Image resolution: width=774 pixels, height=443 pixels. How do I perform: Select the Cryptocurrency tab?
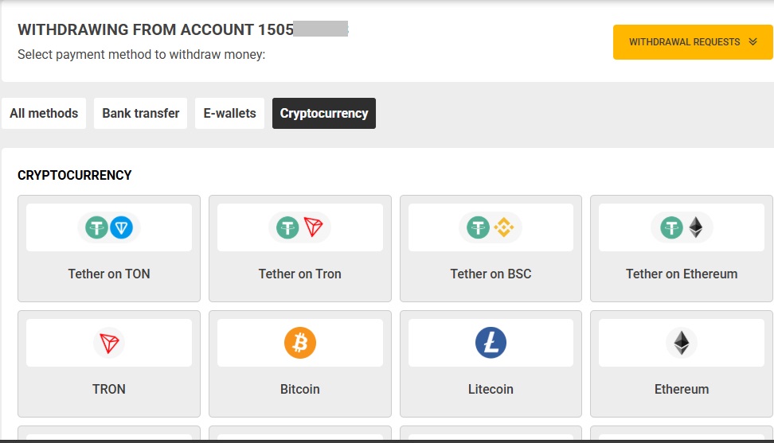click(324, 114)
